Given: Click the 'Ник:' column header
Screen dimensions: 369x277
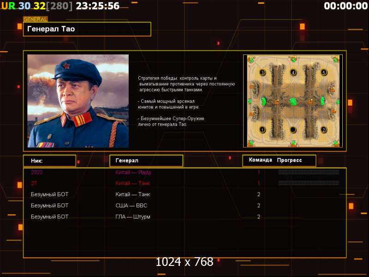Looking at the screenshot, I should (x=50, y=161).
